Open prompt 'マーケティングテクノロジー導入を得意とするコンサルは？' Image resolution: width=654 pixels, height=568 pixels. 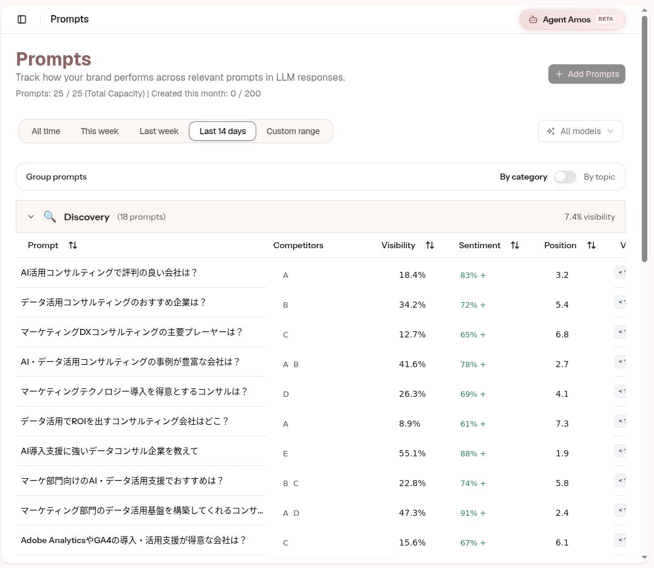pyautogui.click(x=134, y=392)
